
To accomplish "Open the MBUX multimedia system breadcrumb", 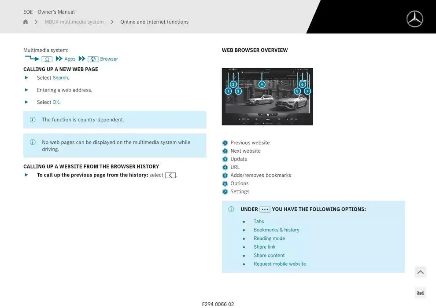I will click(x=74, y=22).
